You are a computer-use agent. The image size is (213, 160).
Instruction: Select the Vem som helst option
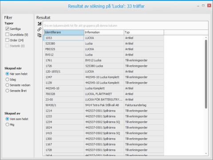coord(7,119)
